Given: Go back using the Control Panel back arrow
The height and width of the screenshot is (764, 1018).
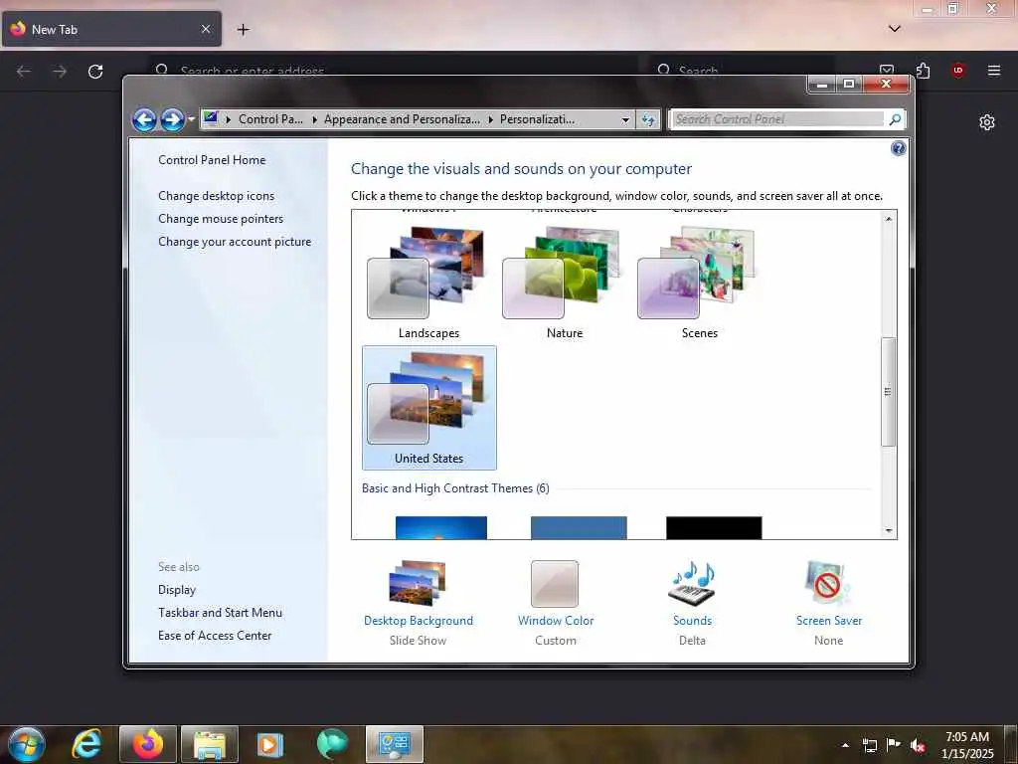Looking at the screenshot, I should click(x=144, y=120).
